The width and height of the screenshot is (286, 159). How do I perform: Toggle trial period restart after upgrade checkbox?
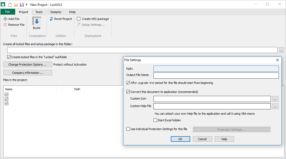(128, 83)
